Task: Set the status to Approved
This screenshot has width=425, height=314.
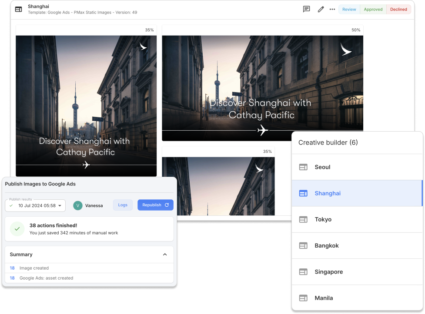Action: pos(373,9)
